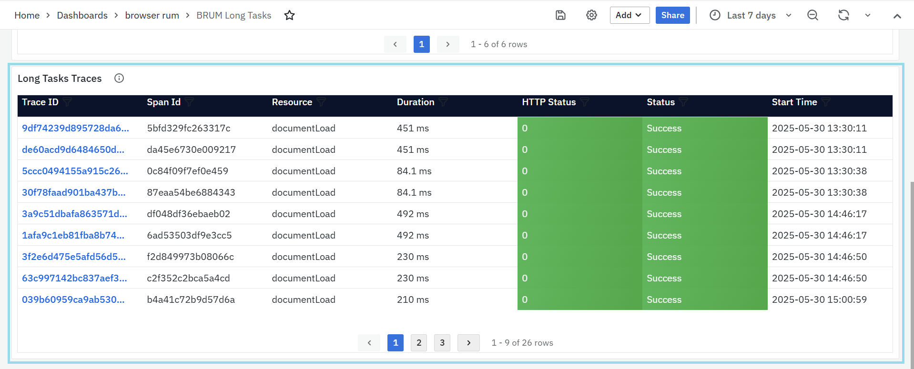Navigate to the browser rum breadcrumb

pyautogui.click(x=152, y=15)
